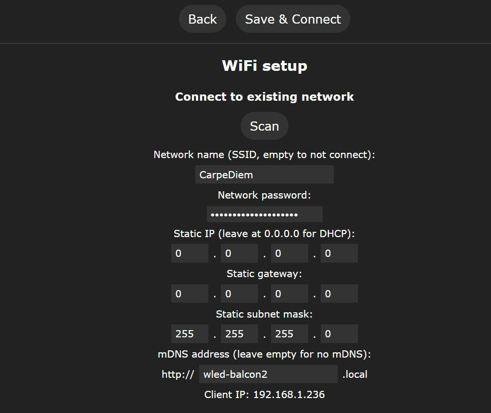The height and width of the screenshot is (413, 491).
Task: Click first subnet mask octet field
Action: click(x=190, y=334)
